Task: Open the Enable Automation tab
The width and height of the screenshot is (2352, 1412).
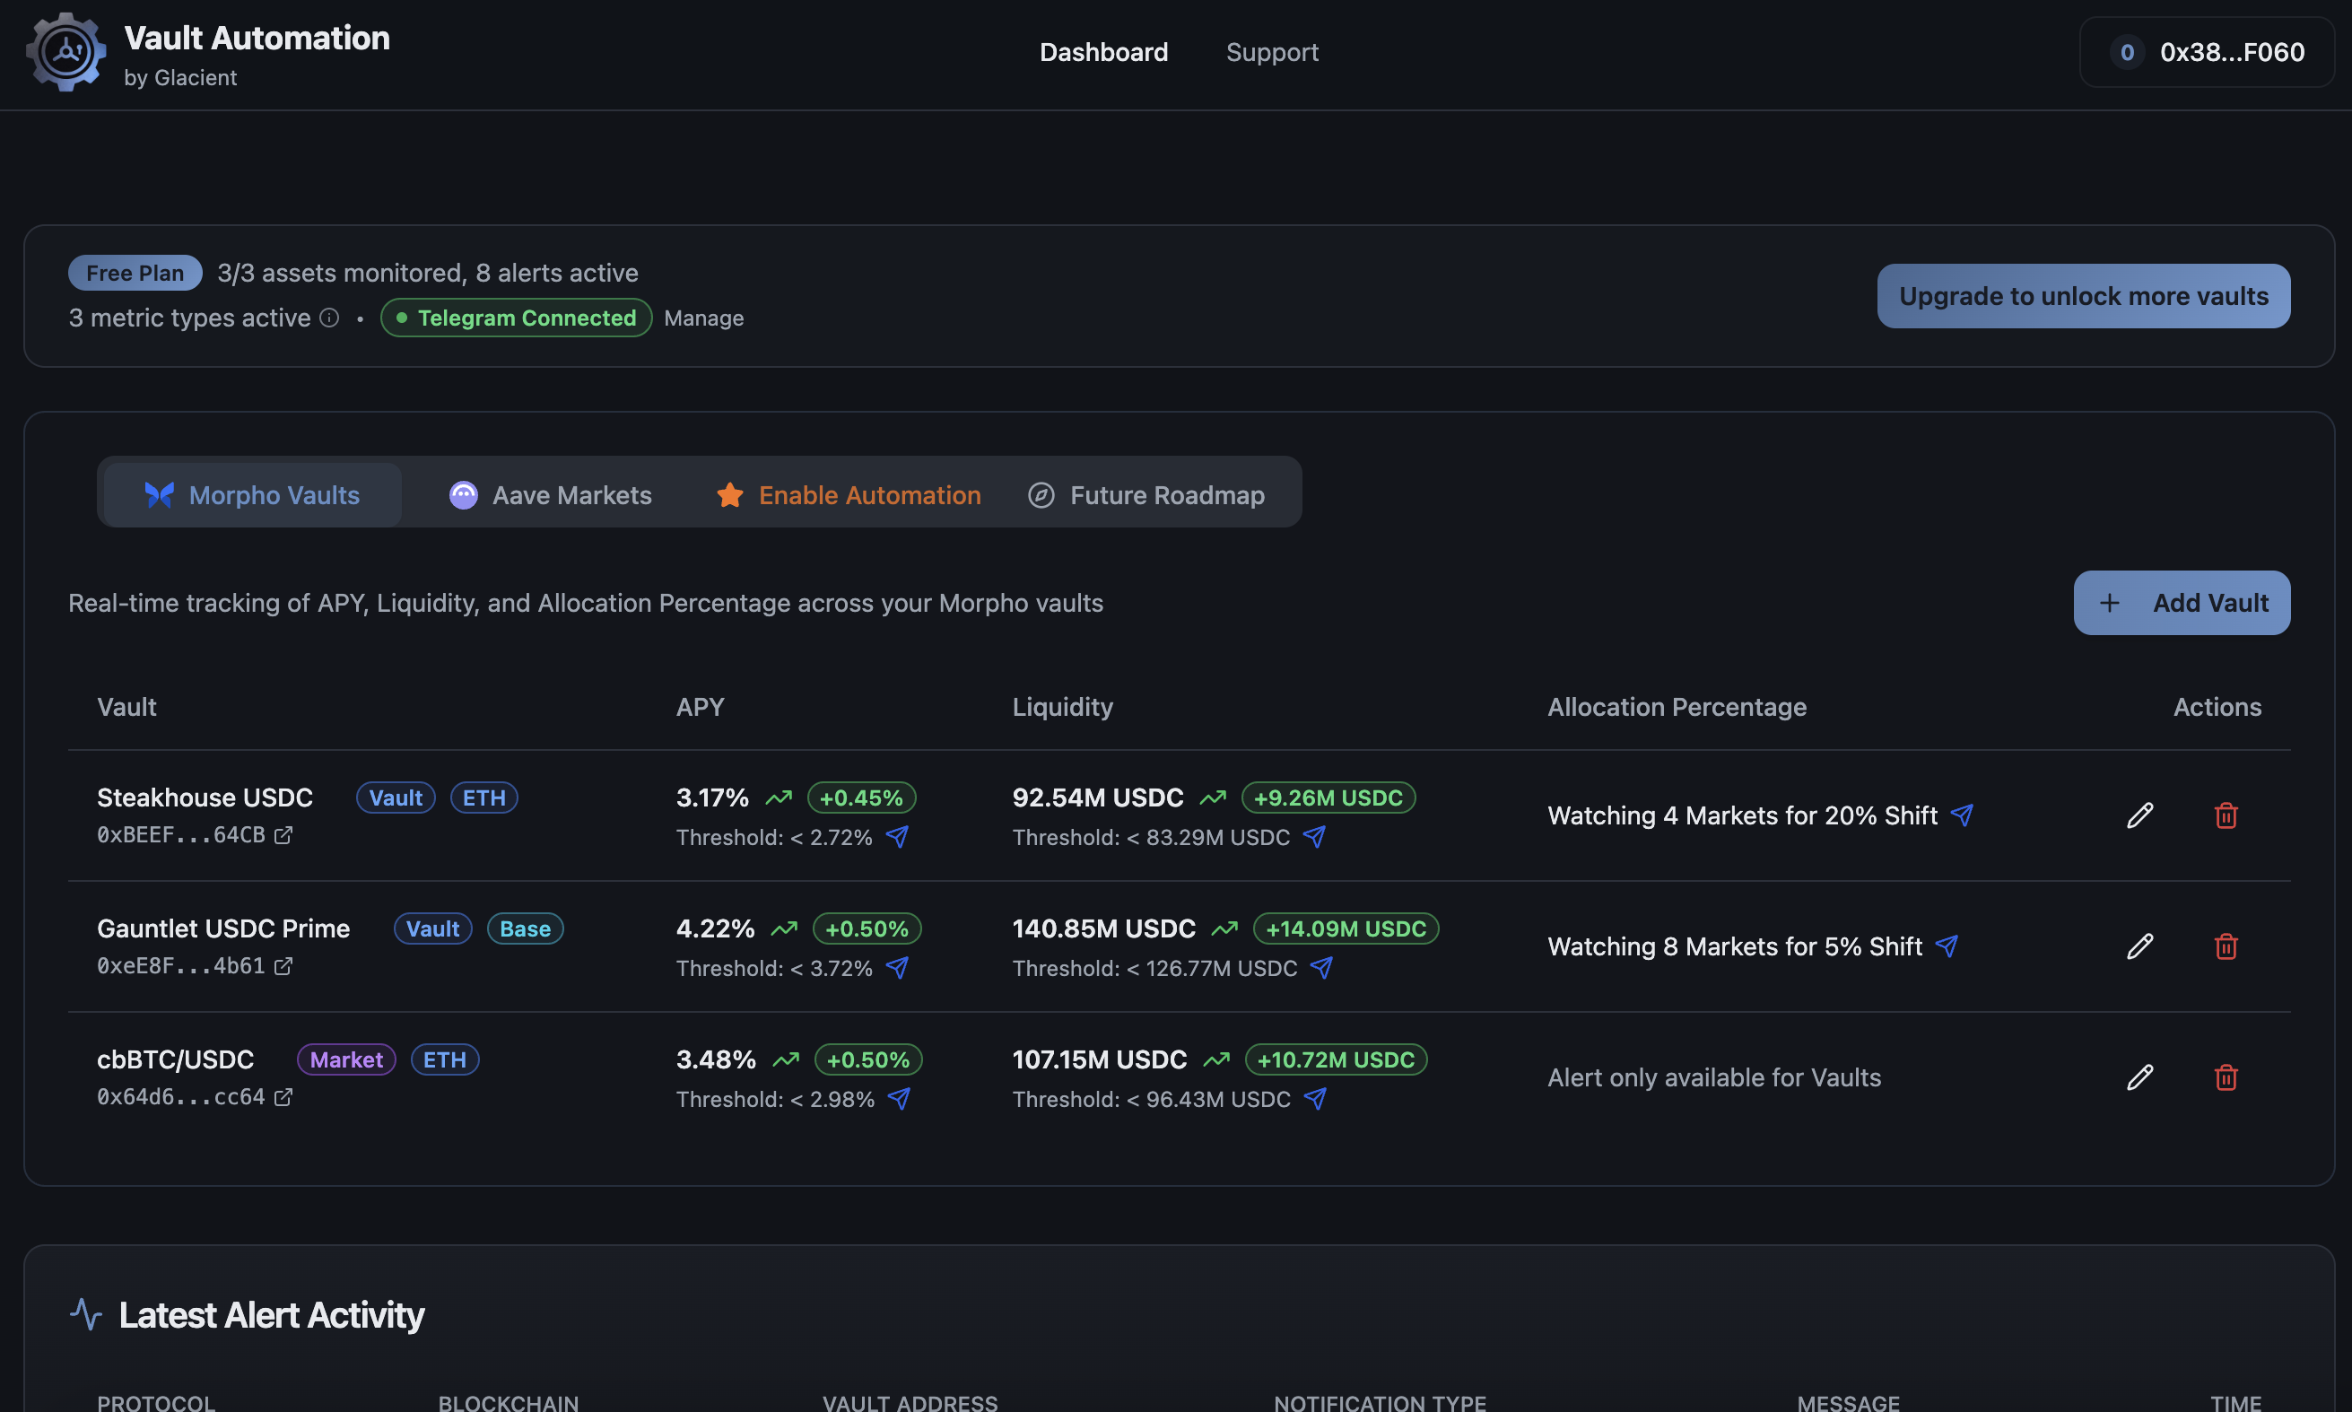Action: 849,493
